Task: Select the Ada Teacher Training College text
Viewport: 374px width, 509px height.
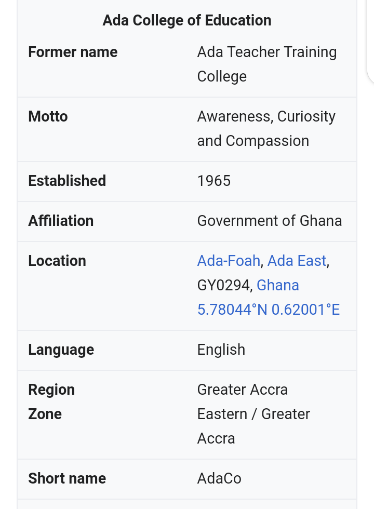Action: pos(267,64)
